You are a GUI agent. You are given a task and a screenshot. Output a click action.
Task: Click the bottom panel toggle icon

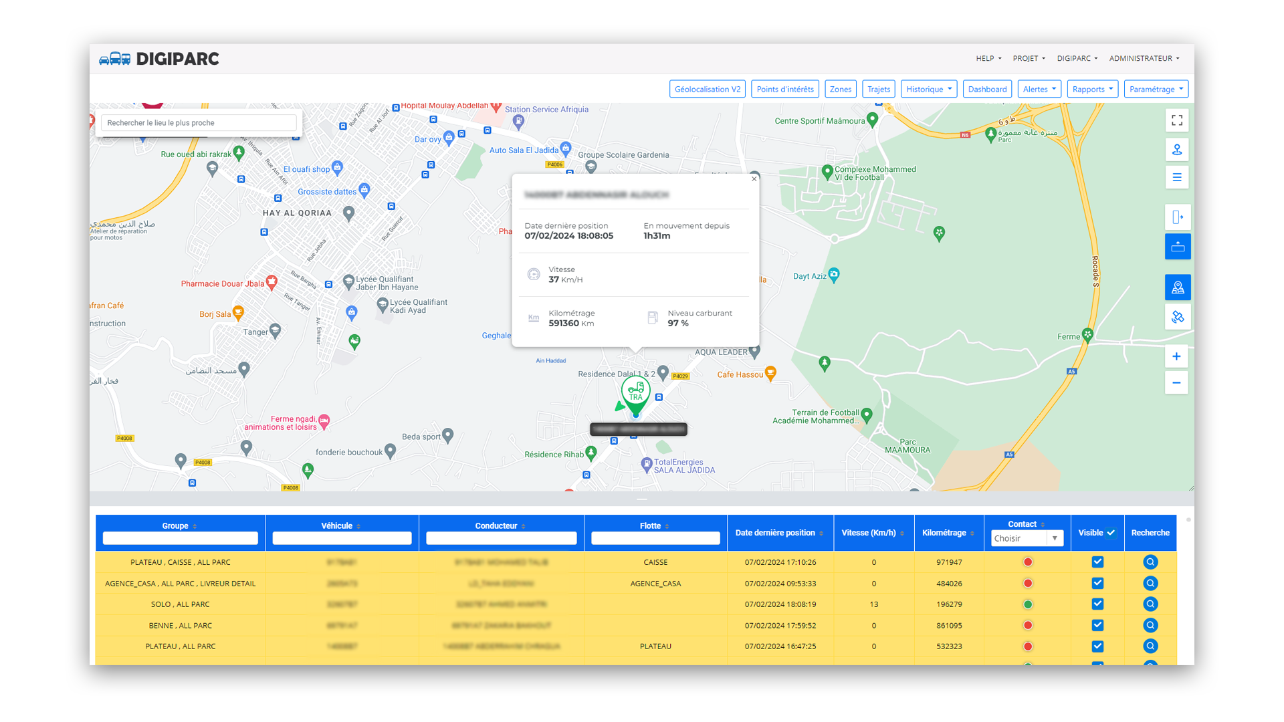(x=1177, y=247)
